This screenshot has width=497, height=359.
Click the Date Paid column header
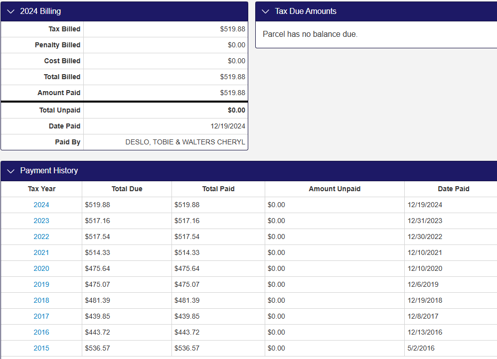(x=453, y=189)
